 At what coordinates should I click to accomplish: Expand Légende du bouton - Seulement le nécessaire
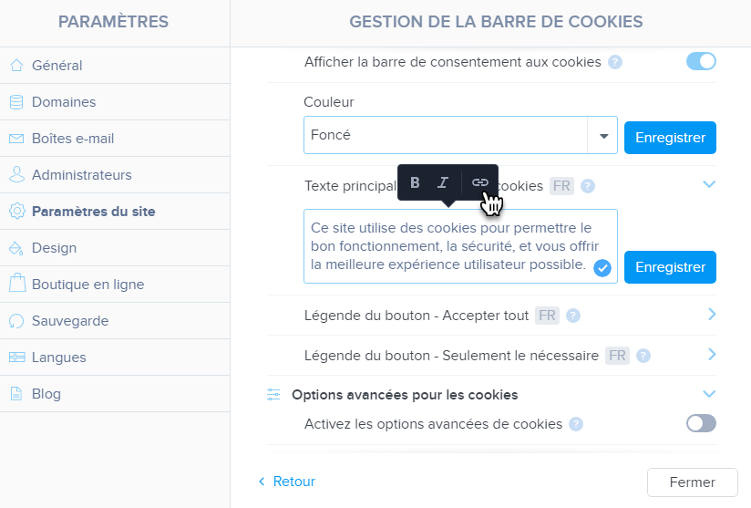pos(711,354)
